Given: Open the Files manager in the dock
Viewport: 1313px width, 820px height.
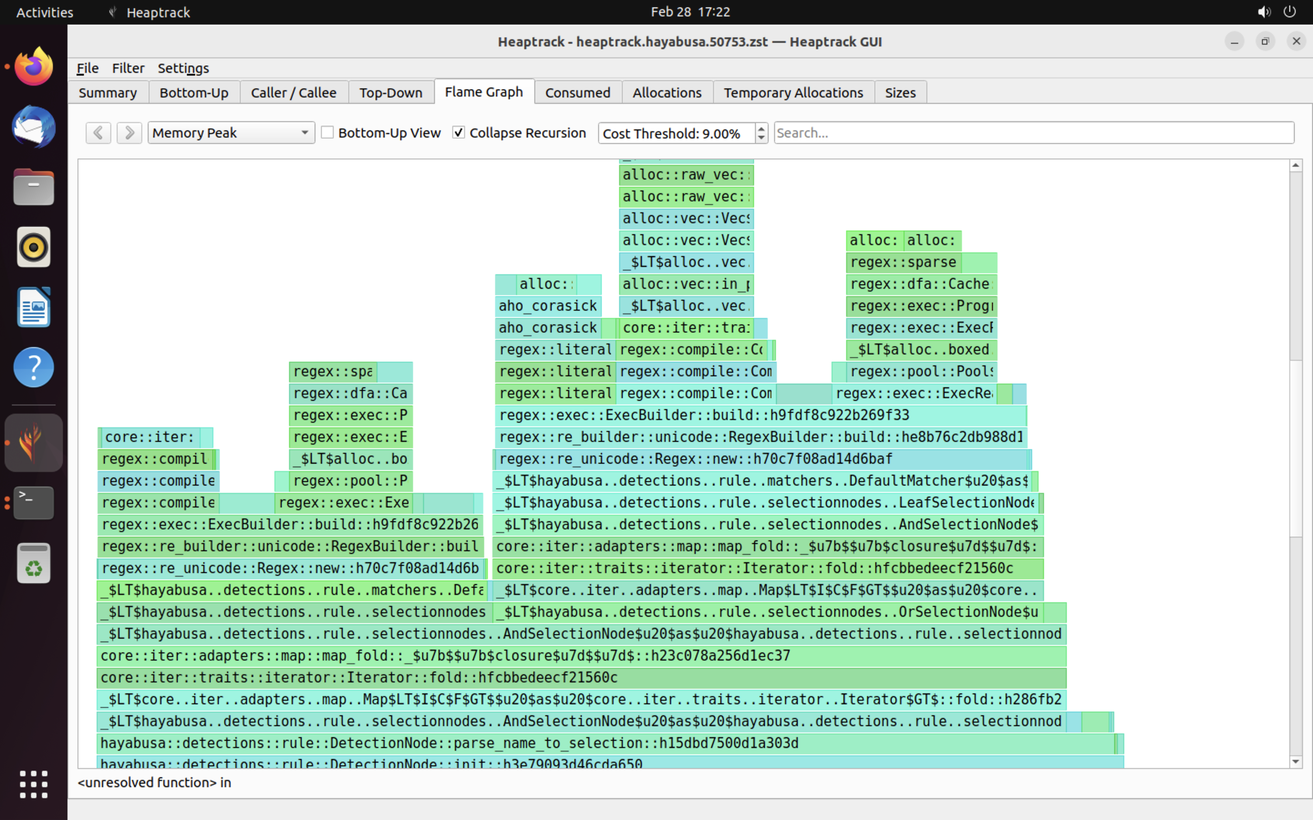Looking at the screenshot, I should [34, 187].
